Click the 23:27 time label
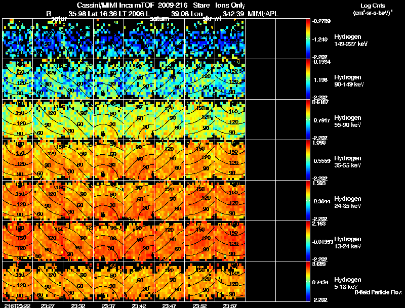This screenshot has height=308, width=405. [x=48, y=305]
